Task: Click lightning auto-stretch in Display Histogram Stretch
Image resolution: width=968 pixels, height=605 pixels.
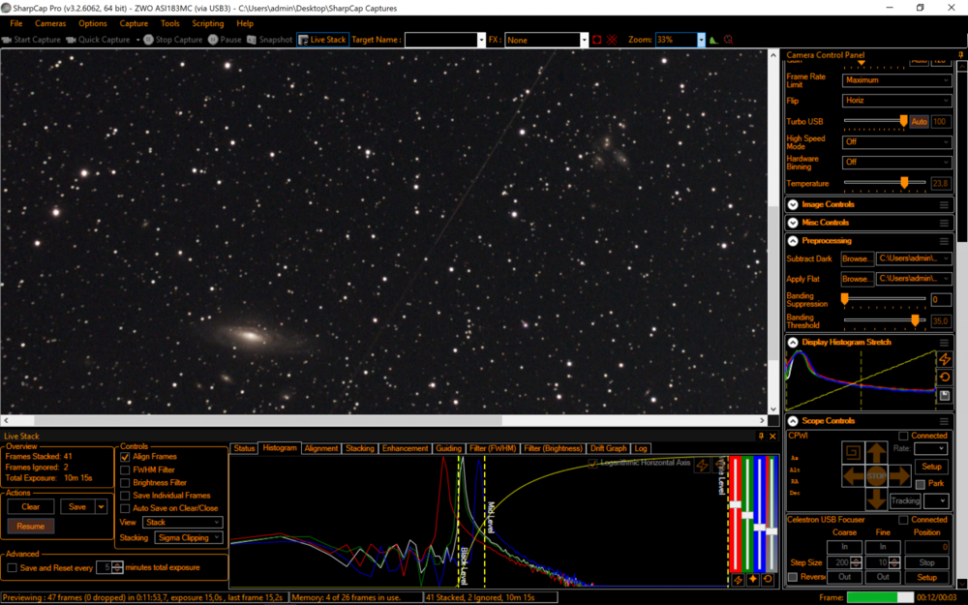Action: pos(945,359)
